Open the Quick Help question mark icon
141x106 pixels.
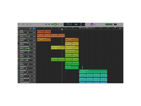tap(23, 24)
